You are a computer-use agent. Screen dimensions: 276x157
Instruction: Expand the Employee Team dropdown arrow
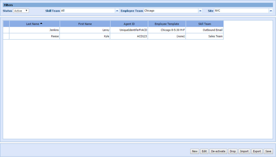[200, 11]
